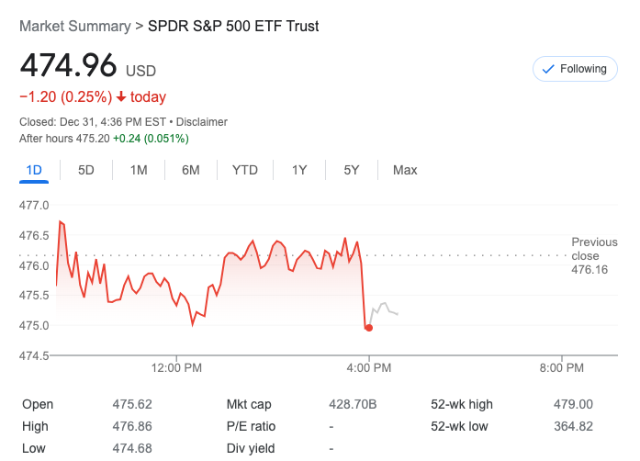This screenshot has height=461, width=640.
Task: Click the 52-wk high value
Action: tap(574, 404)
